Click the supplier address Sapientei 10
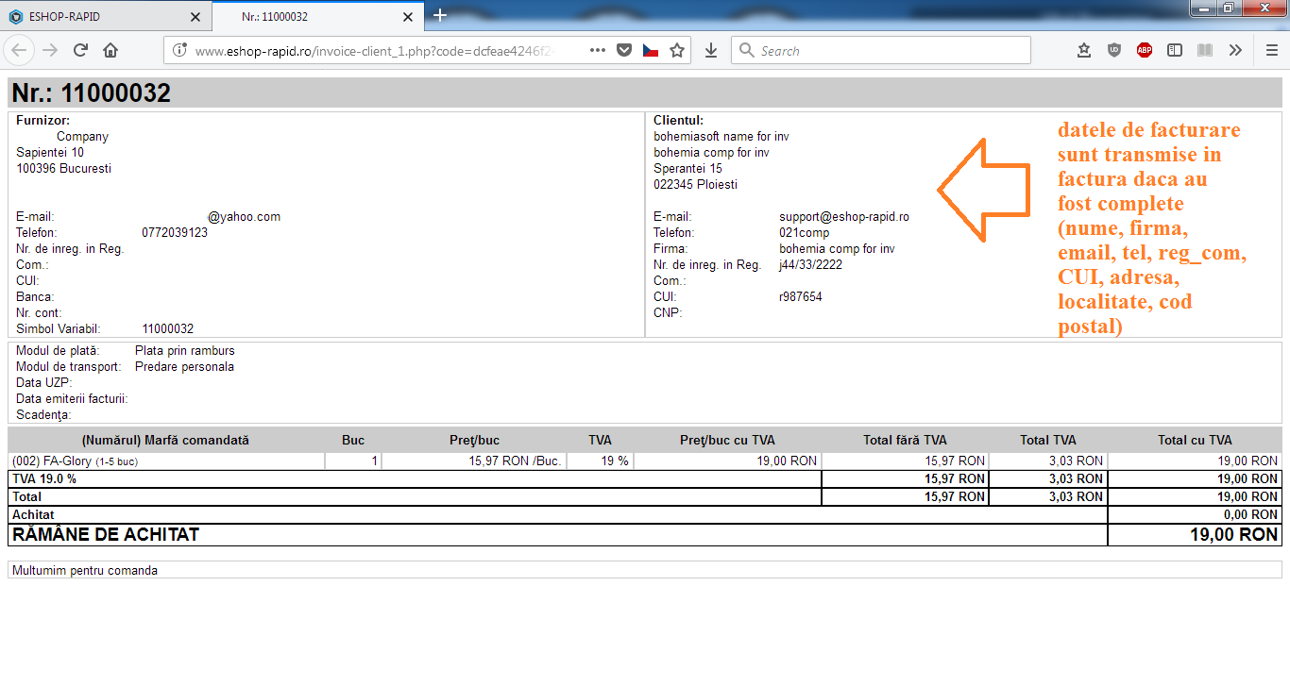 tap(49, 152)
